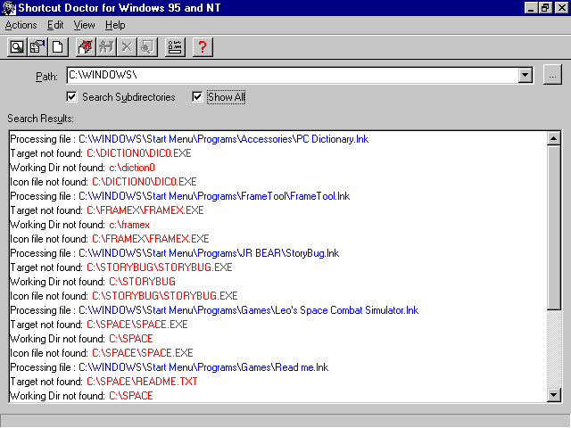Screen dimensions: 571x428
Task: Expand the Path dropdown list
Action: click(525, 76)
